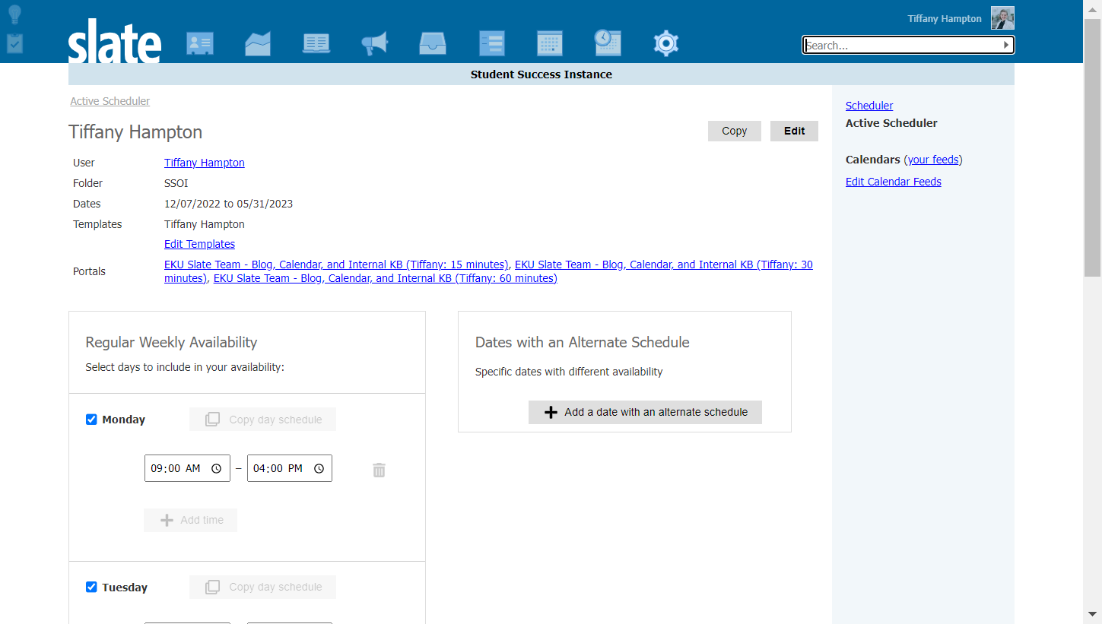Screen dimensions: 1102x624
Task: Uncheck the Tuesday availability checkbox
Action: (91, 587)
